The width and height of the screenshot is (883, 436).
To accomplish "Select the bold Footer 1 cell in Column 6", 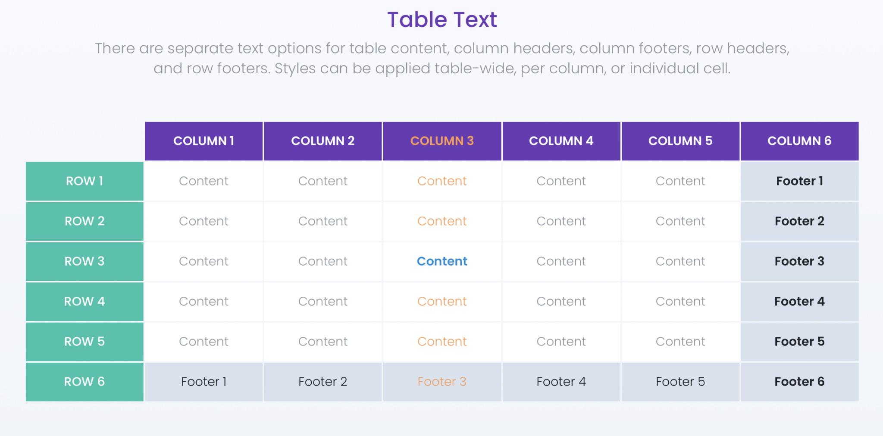I will [x=799, y=181].
